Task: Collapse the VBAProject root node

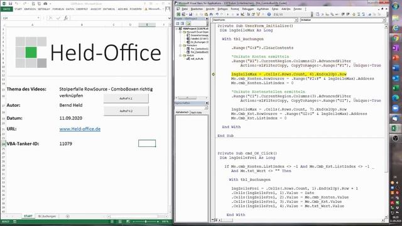Action: pyautogui.click(x=177, y=29)
